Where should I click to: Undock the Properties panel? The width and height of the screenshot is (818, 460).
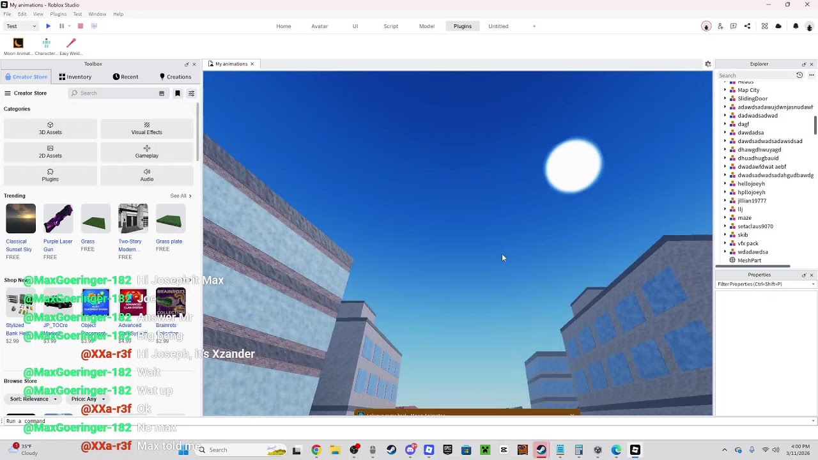click(x=804, y=275)
